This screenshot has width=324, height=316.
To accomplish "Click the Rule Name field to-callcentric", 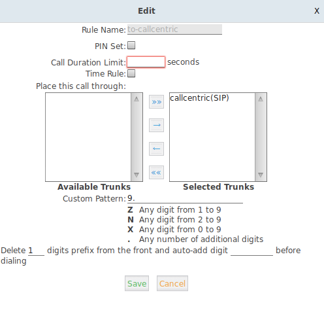I will pos(174,29).
